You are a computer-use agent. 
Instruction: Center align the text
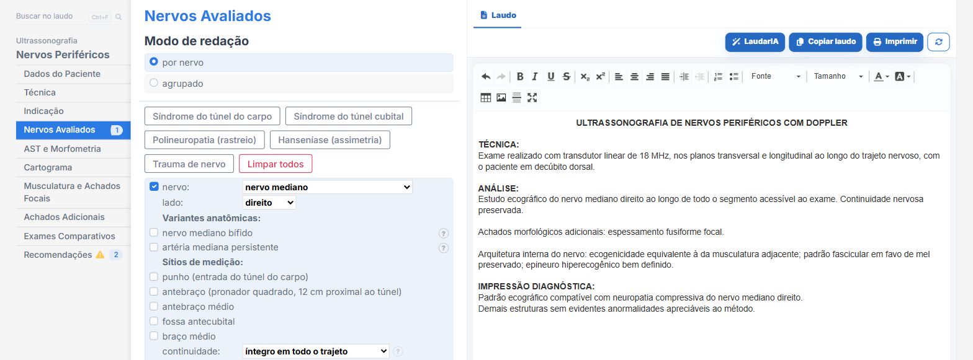tap(634, 77)
